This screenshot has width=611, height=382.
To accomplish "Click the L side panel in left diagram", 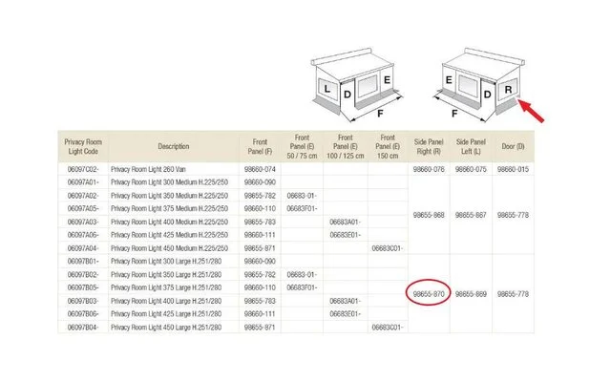I will (x=328, y=91).
